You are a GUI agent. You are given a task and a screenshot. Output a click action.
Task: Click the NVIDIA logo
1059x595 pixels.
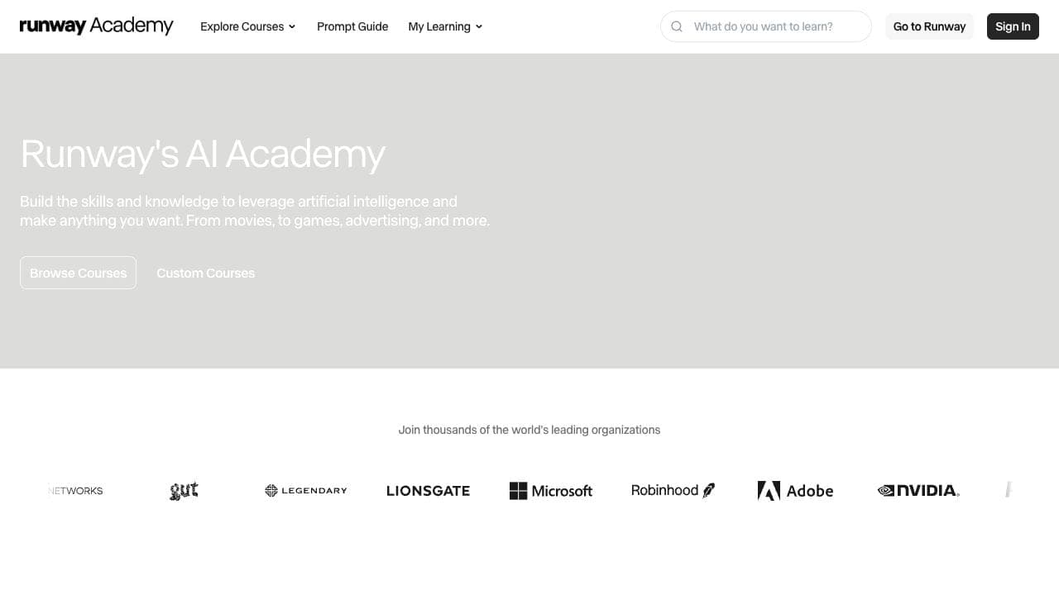point(918,490)
